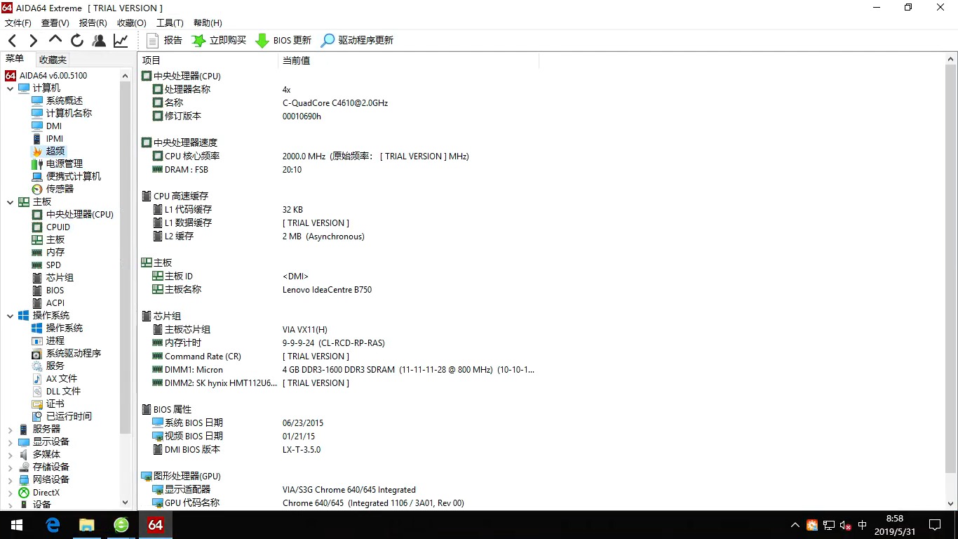958x539 pixels.
Task: Open the 报告(R) menu
Action: 93,23
